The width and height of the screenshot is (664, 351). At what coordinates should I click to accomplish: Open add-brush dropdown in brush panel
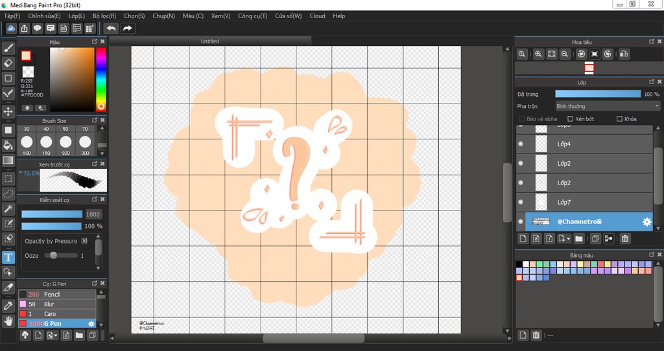click(53, 335)
